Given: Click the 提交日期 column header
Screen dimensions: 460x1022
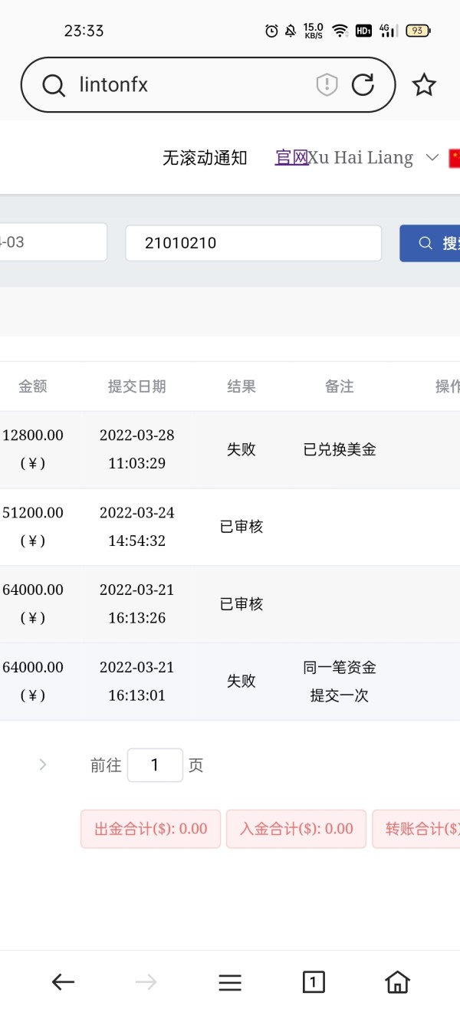Looking at the screenshot, I should [136, 386].
